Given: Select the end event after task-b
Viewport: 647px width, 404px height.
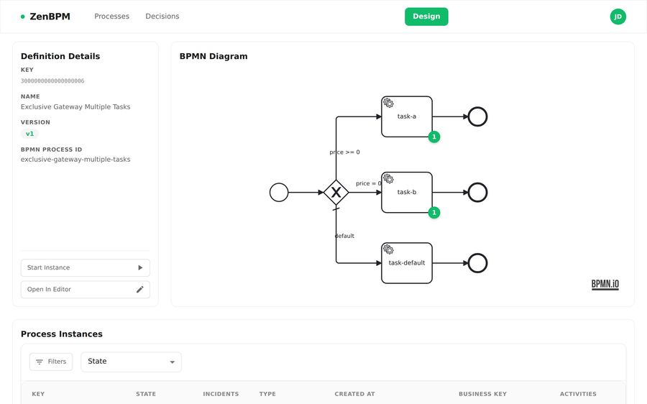Looking at the screenshot, I should point(477,193).
